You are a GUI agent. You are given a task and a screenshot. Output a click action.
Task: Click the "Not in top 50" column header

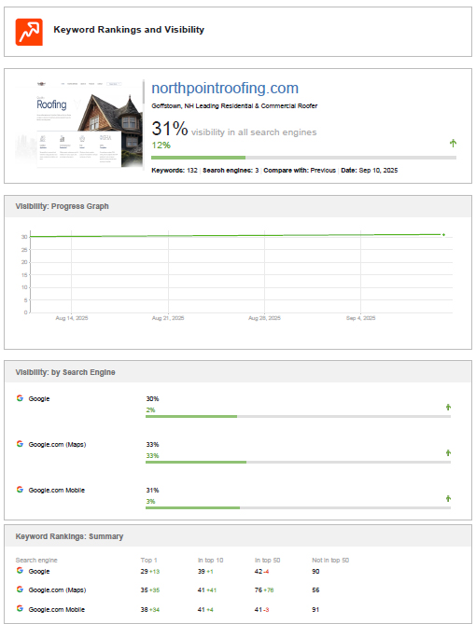tap(330, 560)
